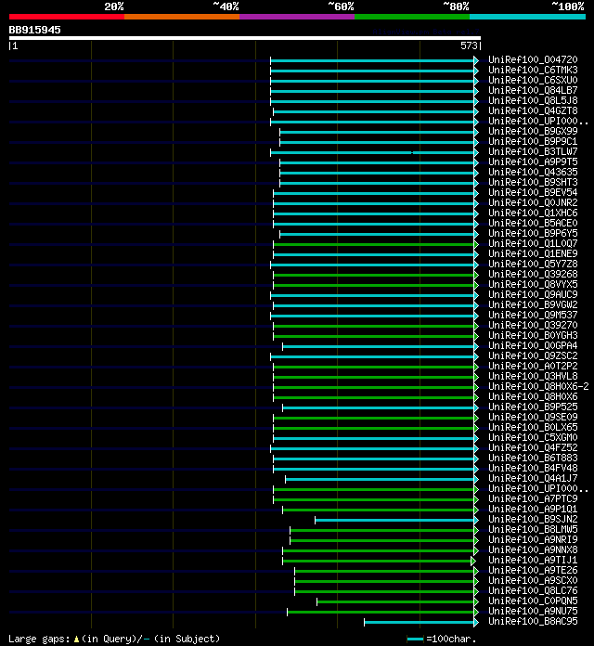594x646 pixels.
Task: Select label UniRef100_Q9SE09
Action: pos(533,418)
